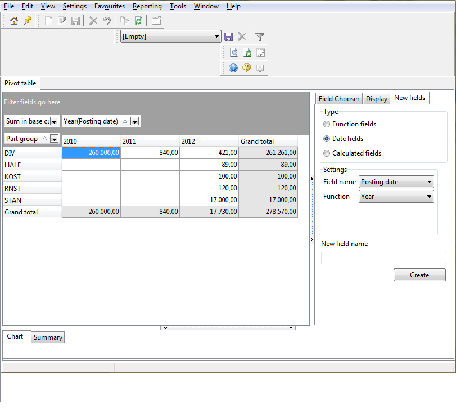Select the Date fields radio button
Image resolution: width=456 pixels, height=420 pixels.
(327, 139)
